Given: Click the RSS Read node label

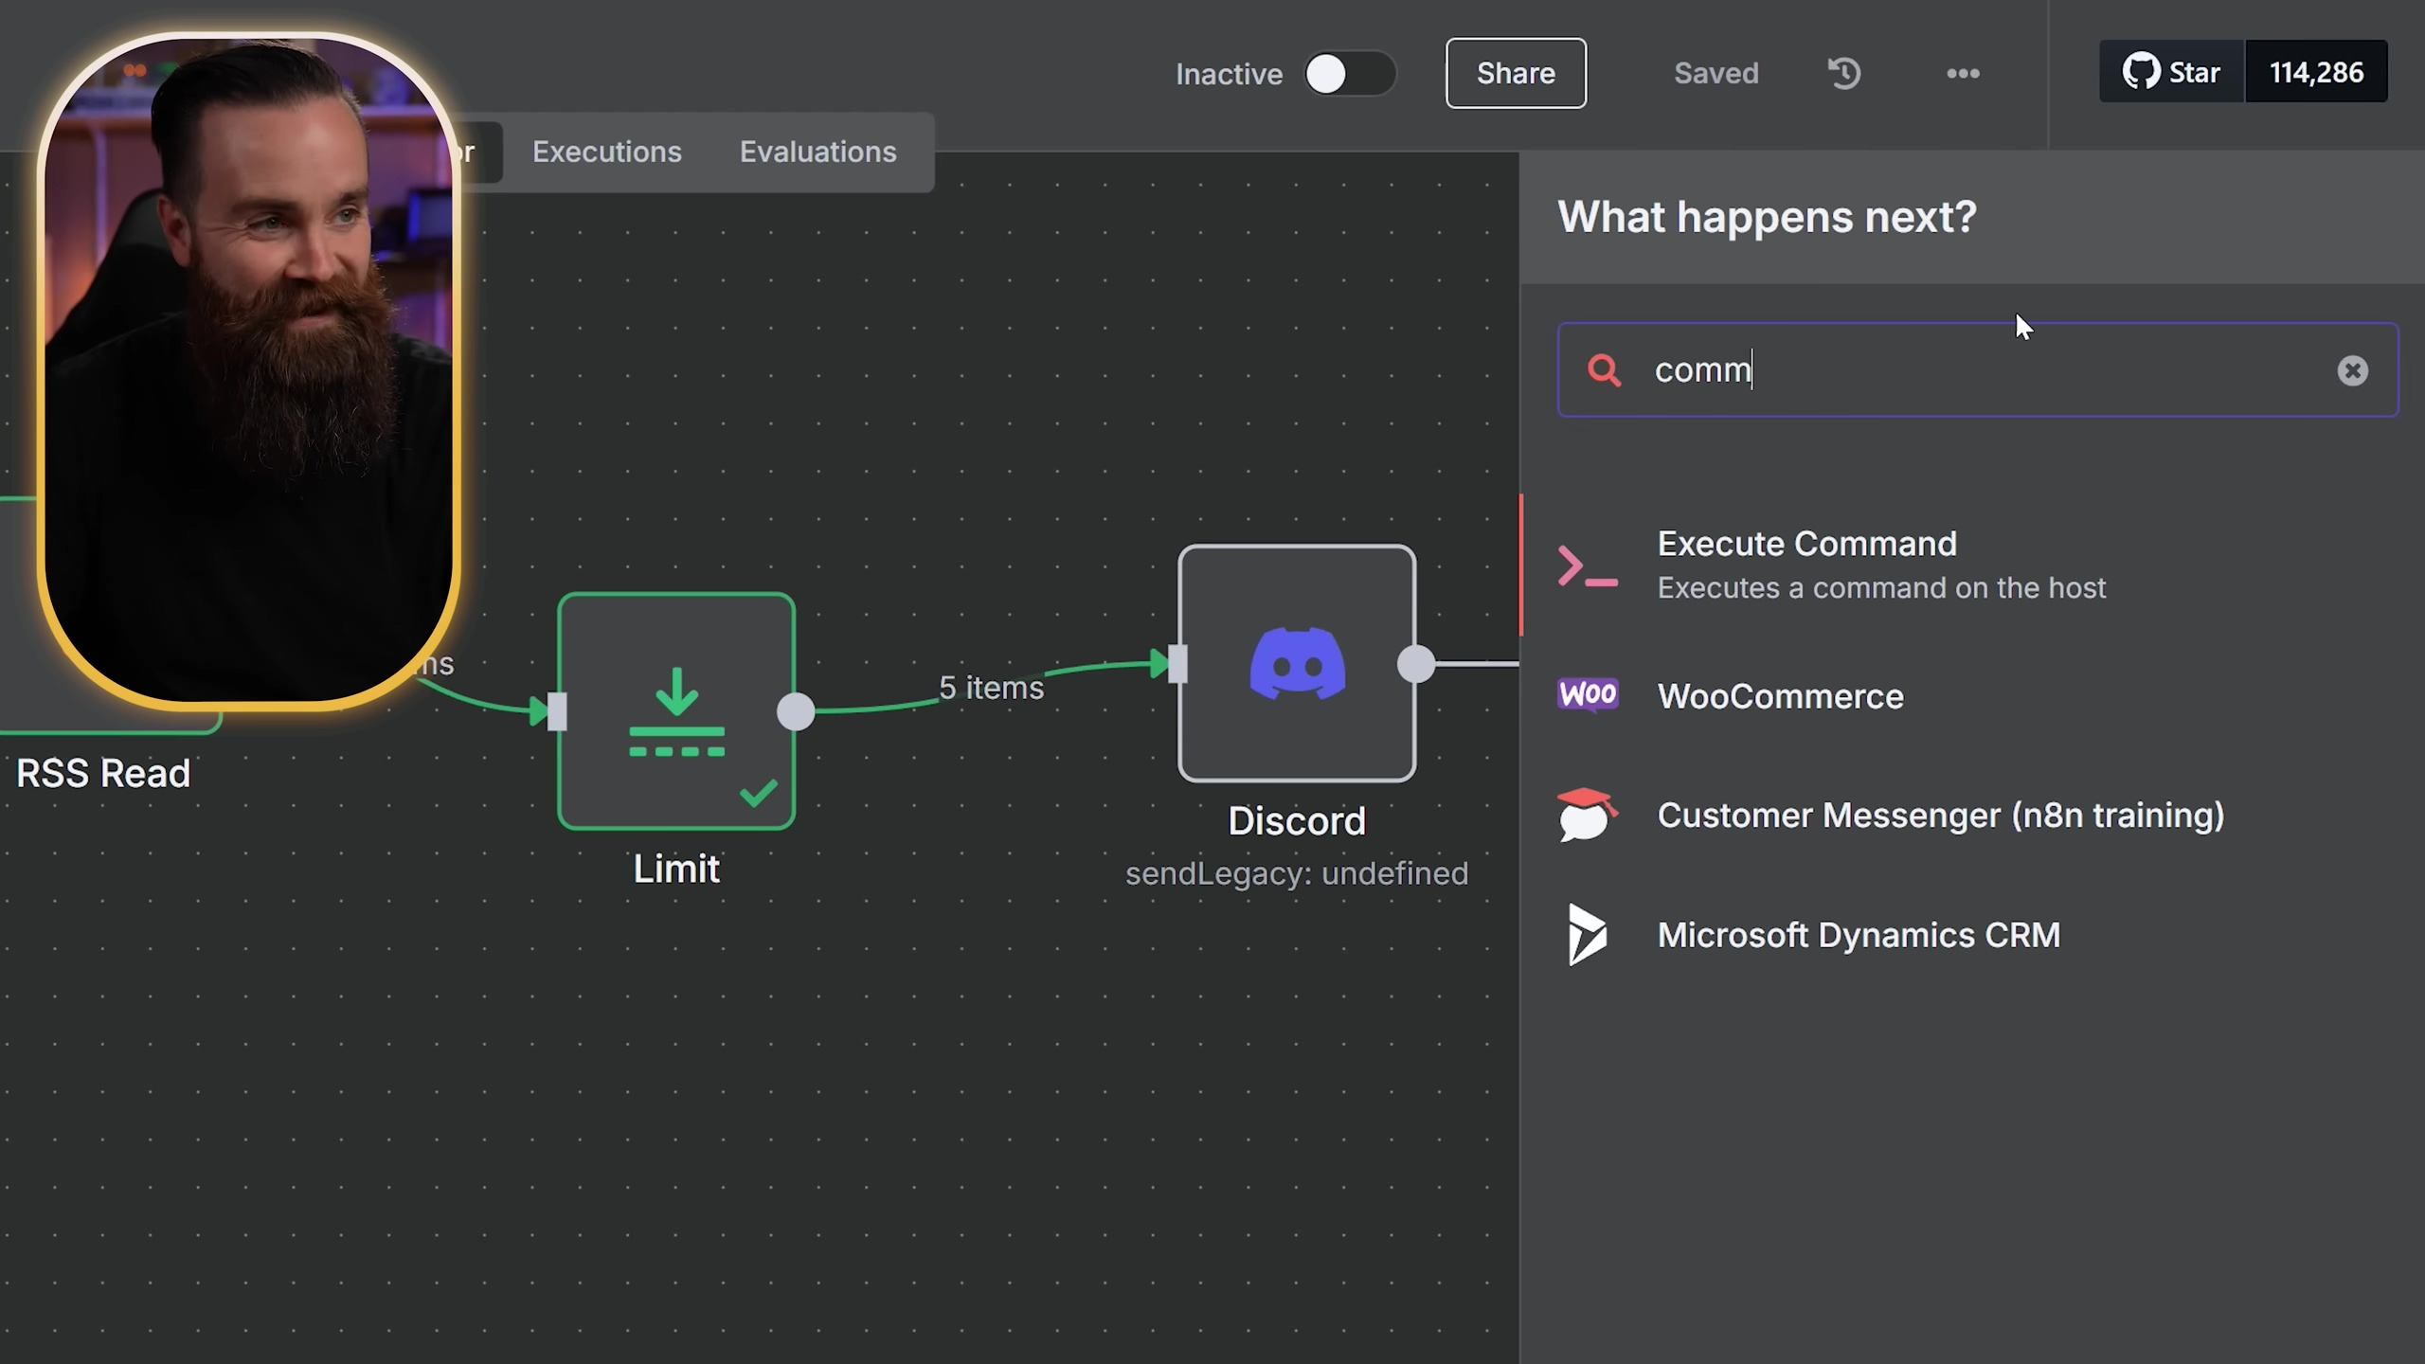Looking at the screenshot, I should 103,774.
